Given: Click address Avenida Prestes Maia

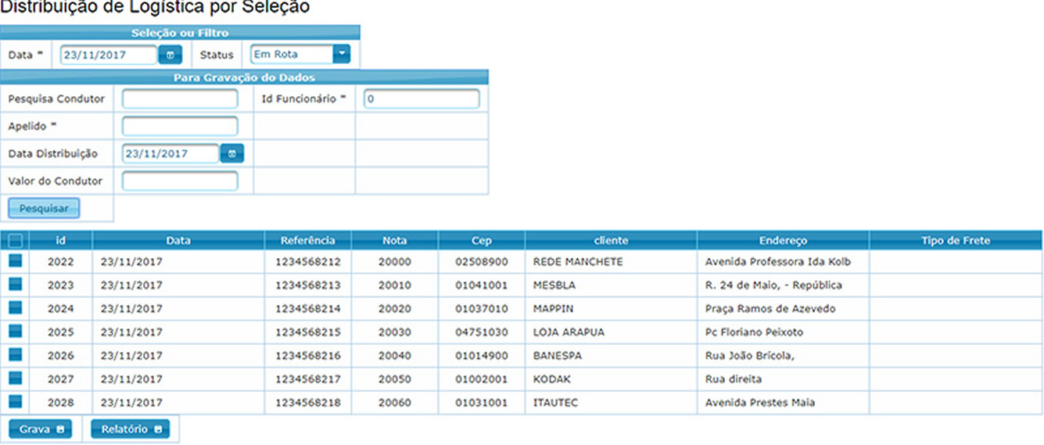Looking at the screenshot, I should click(x=760, y=403).
